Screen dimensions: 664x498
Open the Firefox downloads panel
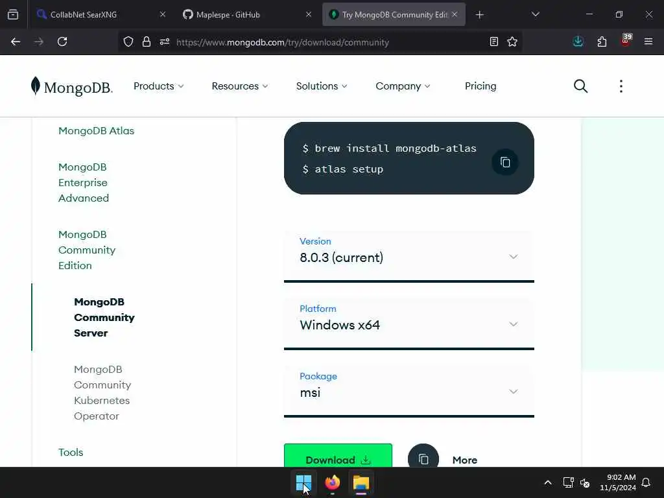(x=578, y=41)
